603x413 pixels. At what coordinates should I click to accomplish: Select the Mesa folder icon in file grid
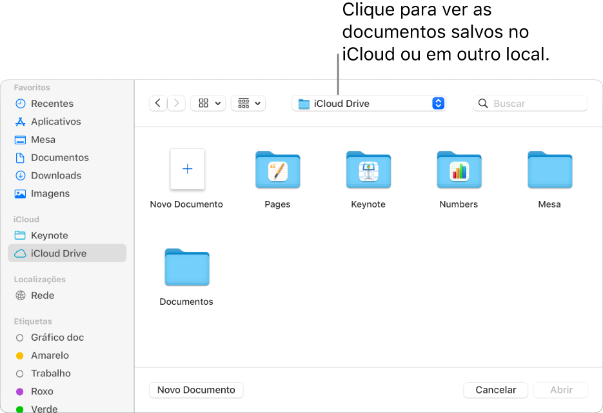(x=550, y=169)
